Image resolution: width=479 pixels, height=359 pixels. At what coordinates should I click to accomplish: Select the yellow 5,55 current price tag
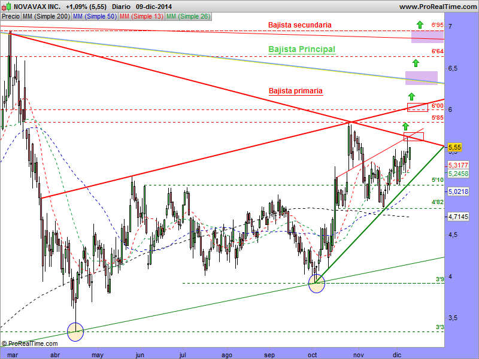click(454, 147)
